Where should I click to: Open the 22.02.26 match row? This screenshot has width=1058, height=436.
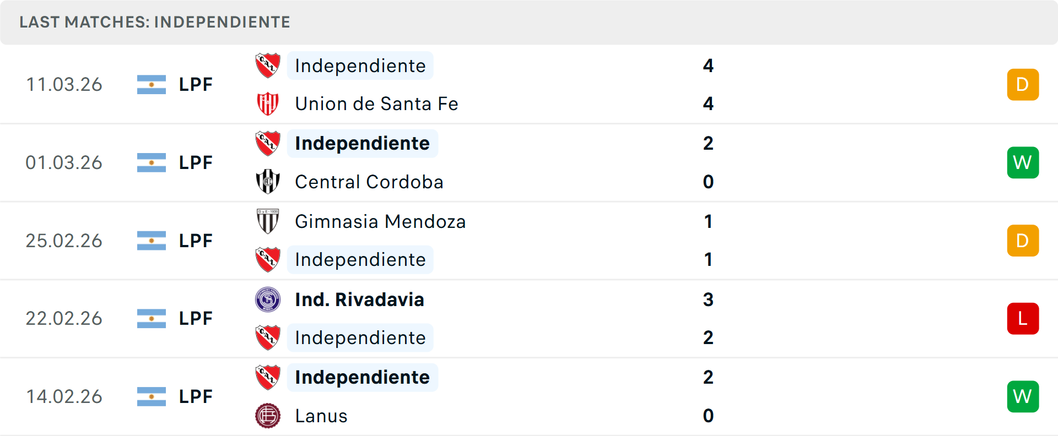pos(529,318)
